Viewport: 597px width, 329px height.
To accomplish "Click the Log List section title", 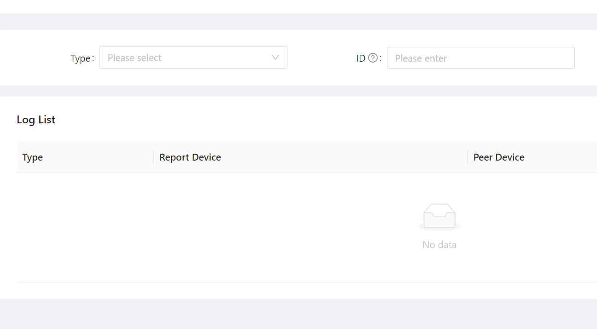I will [x=36, y=119].
